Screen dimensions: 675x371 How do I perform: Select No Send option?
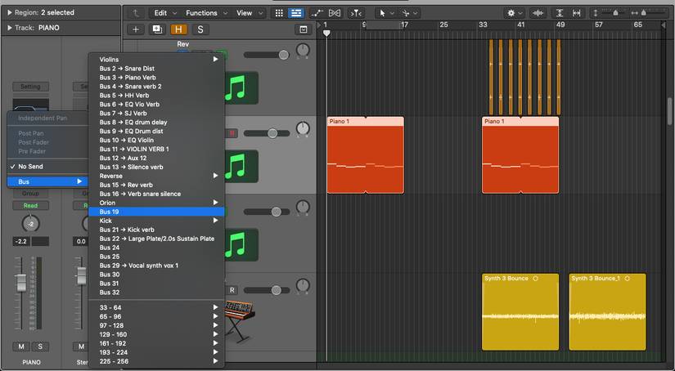click(x=47, y=167)
